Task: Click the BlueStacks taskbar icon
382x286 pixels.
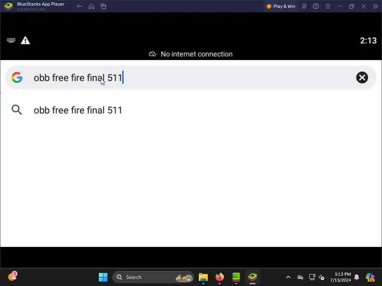Action: point(253,277)
